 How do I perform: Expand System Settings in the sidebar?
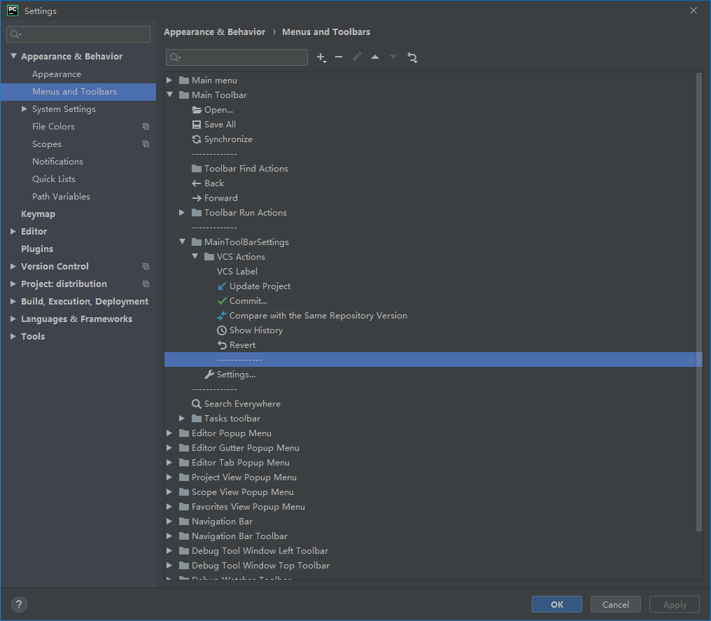click(24, 109)
